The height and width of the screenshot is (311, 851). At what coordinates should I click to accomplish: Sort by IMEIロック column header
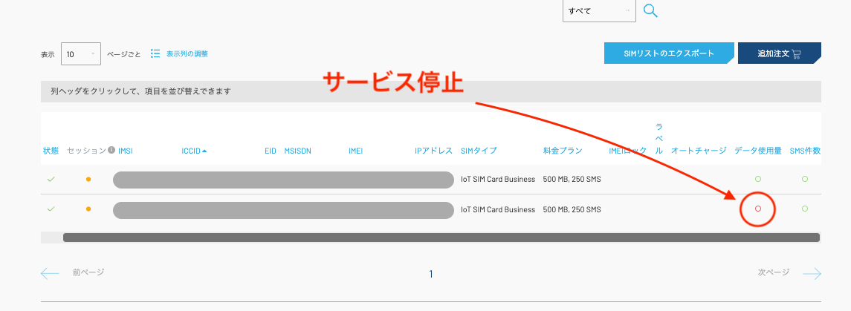627,151
